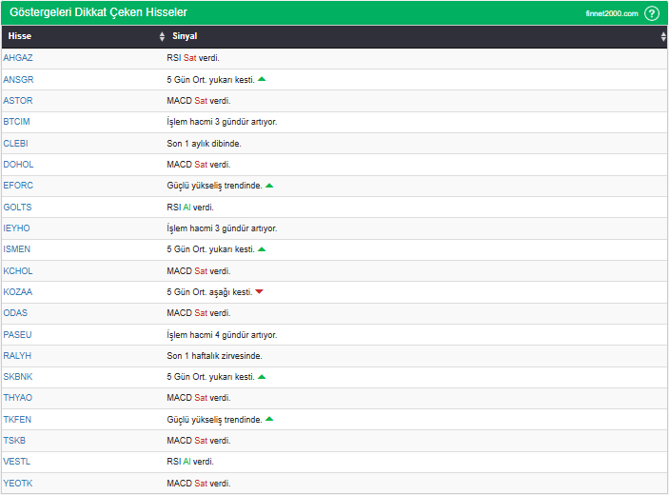Click the help question mark icon

point(651,13)
